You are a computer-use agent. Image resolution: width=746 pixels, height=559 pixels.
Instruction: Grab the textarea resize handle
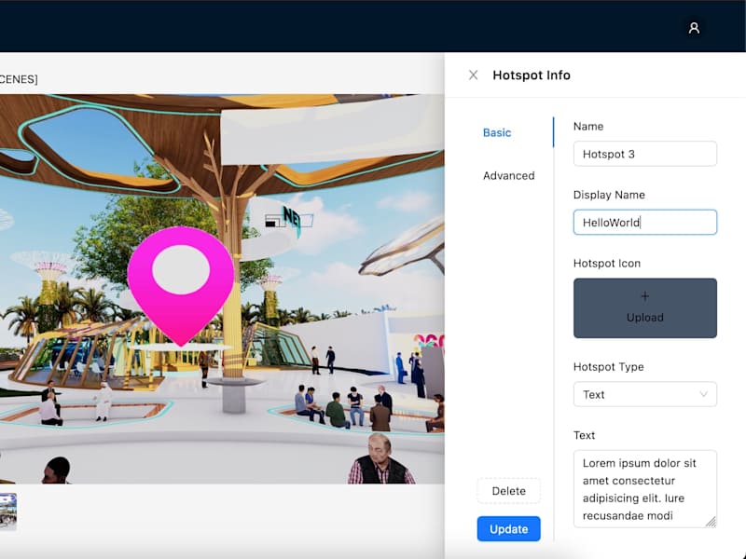(711, 522)
